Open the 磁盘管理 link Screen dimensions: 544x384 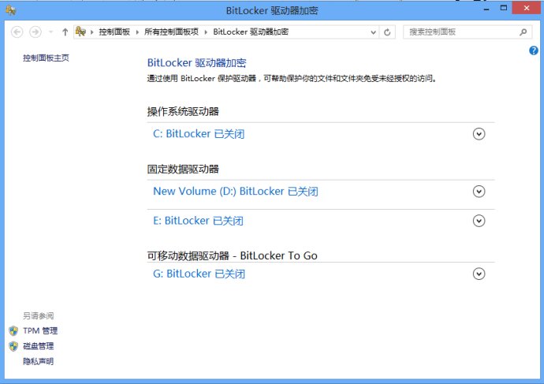click(39, 346)
